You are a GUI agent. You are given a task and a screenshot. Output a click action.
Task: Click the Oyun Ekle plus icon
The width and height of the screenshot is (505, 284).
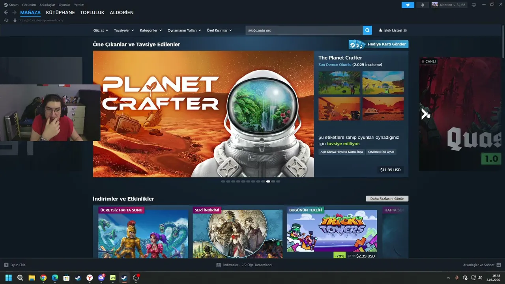pyautogui.click(x=6, y=265)
